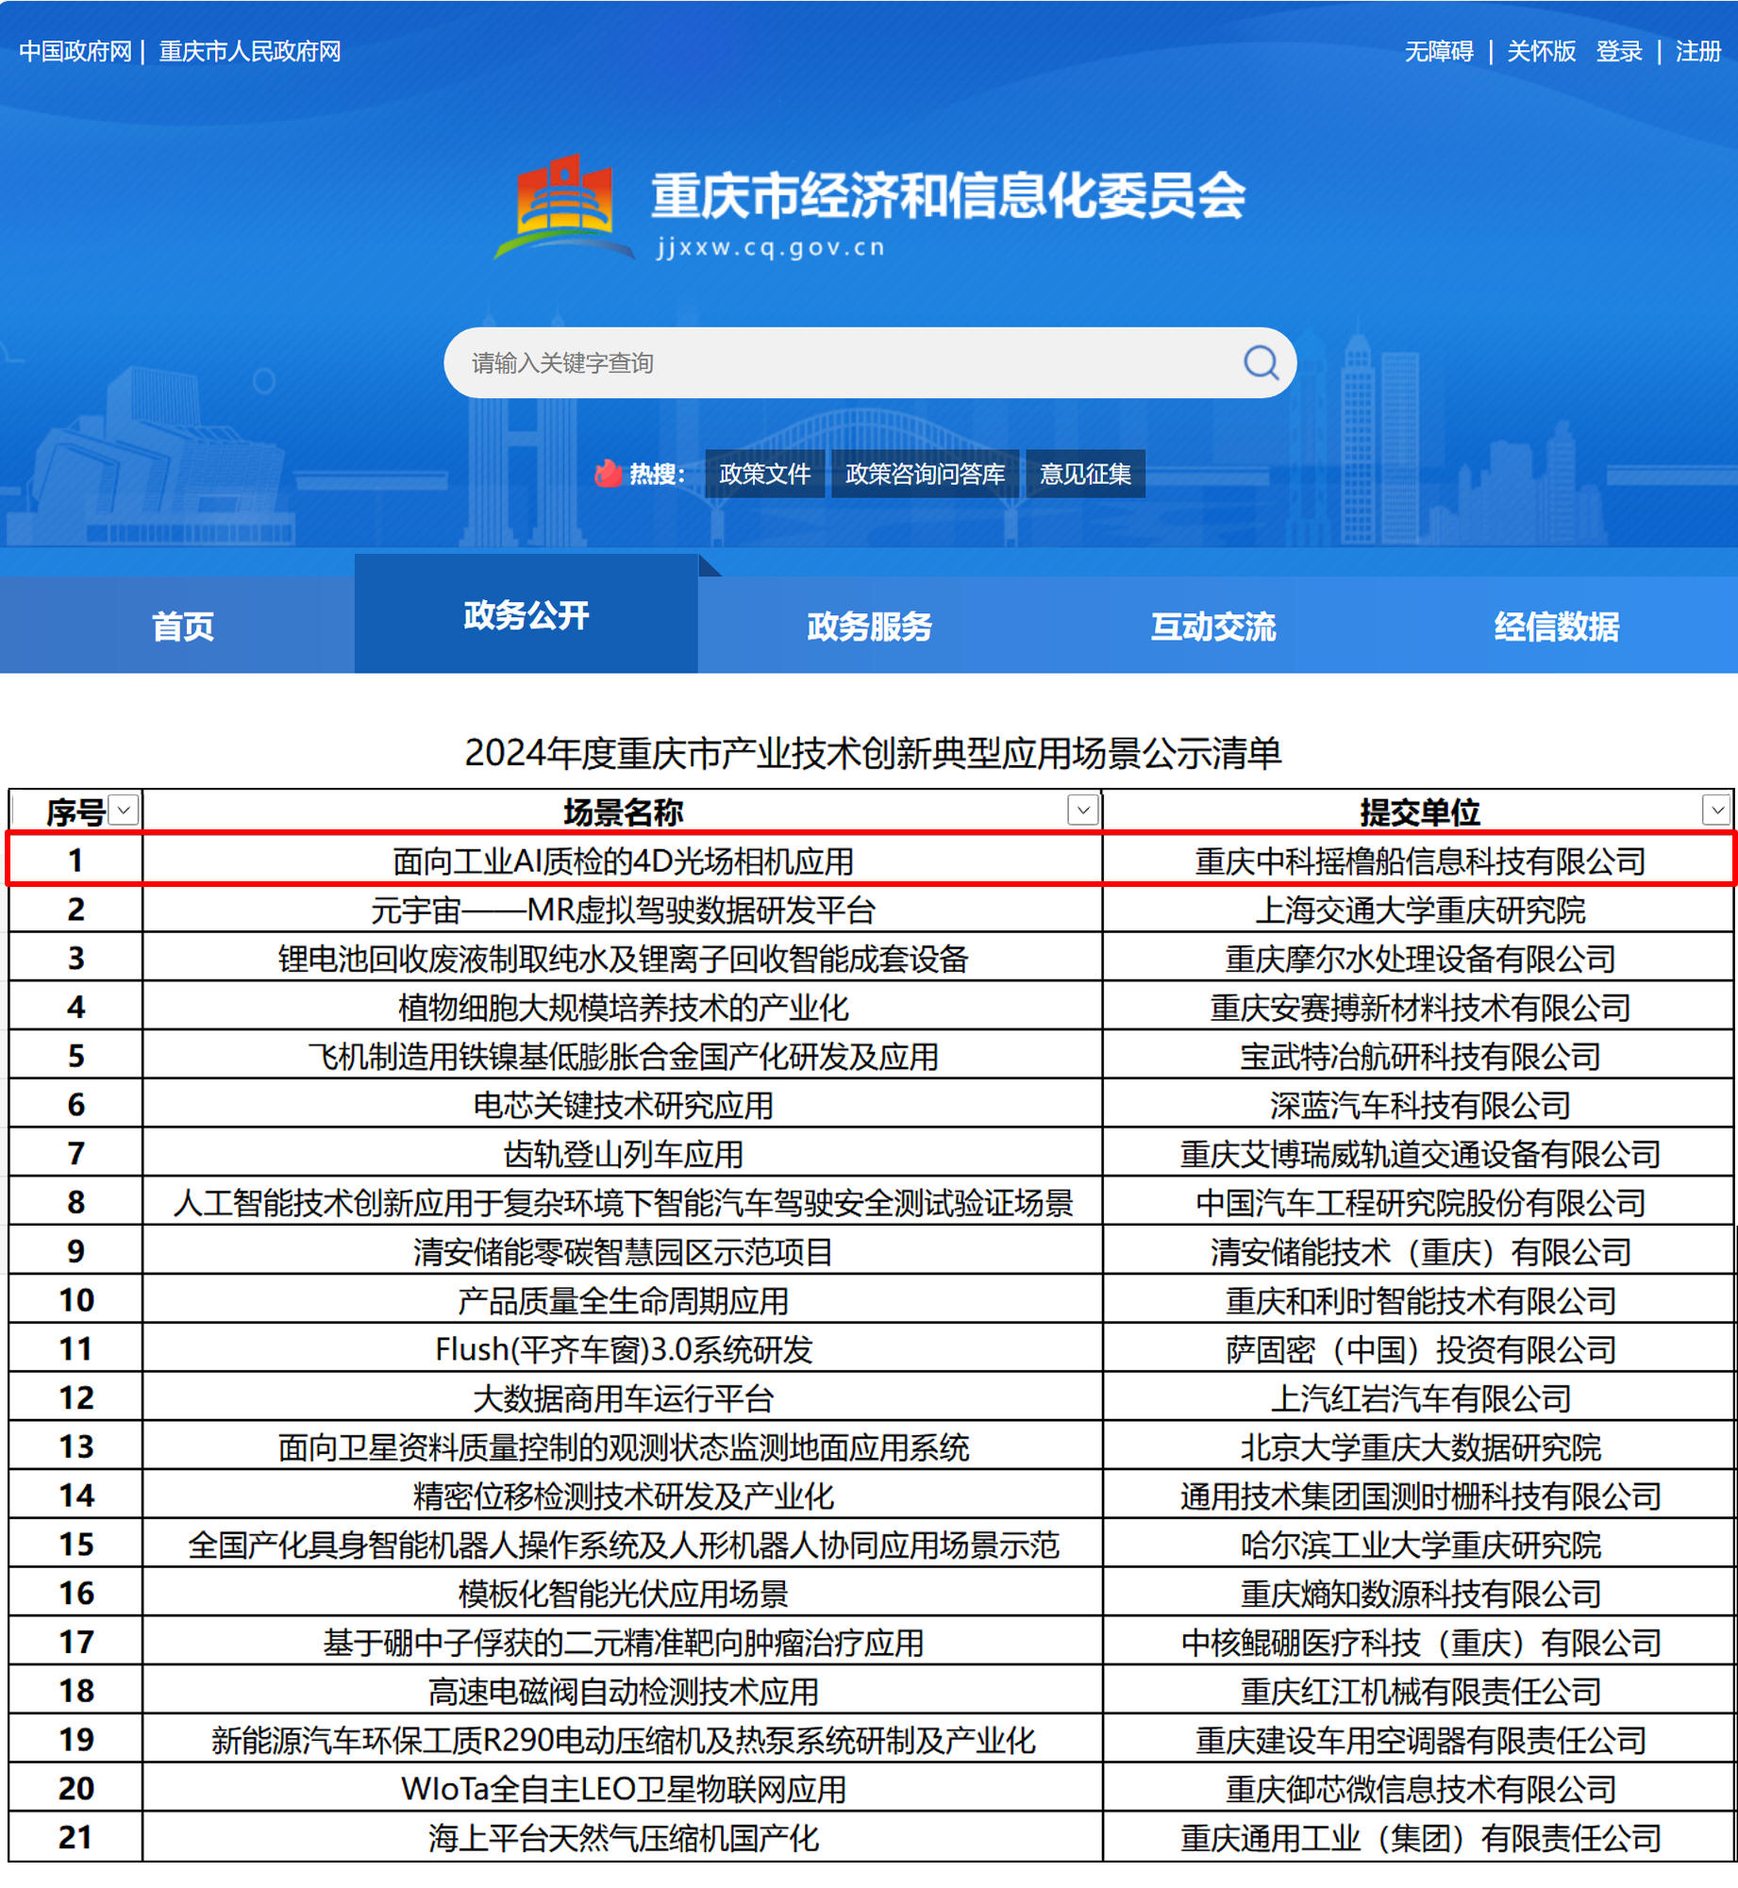Select cell 产品质量全生命周期应用
This screenshot has height=1888, width=1738.
tap(623, 1300)
